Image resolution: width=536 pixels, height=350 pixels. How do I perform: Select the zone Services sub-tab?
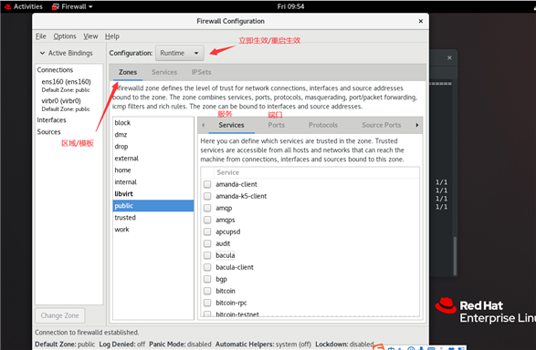pyautogui.click(x=231, y=125)
